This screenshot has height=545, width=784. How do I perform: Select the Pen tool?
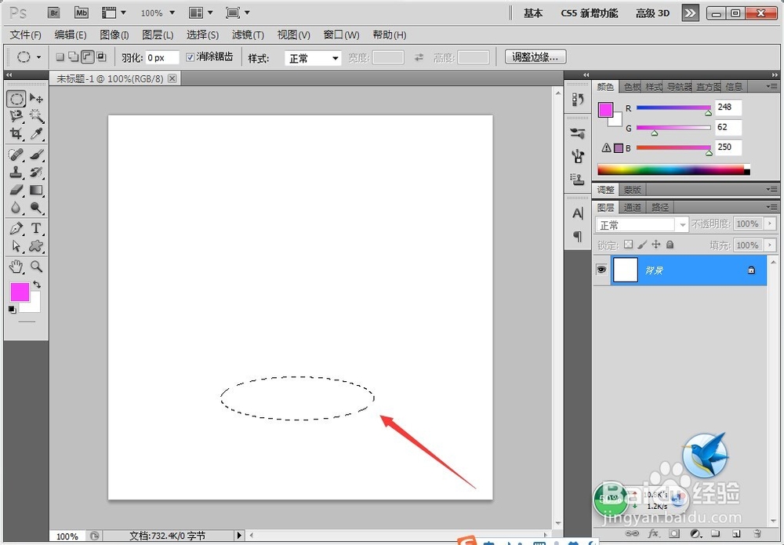pos(16,228)
